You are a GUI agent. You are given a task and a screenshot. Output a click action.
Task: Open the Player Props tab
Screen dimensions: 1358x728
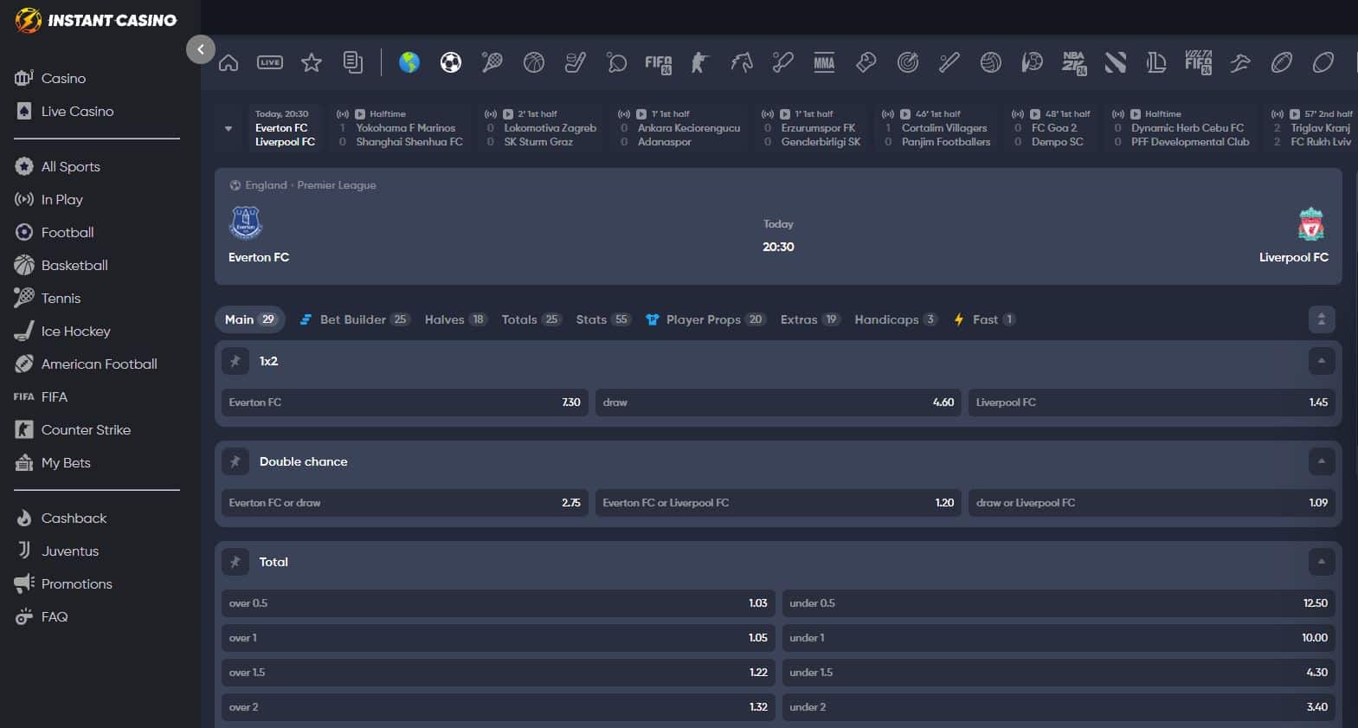705,319
